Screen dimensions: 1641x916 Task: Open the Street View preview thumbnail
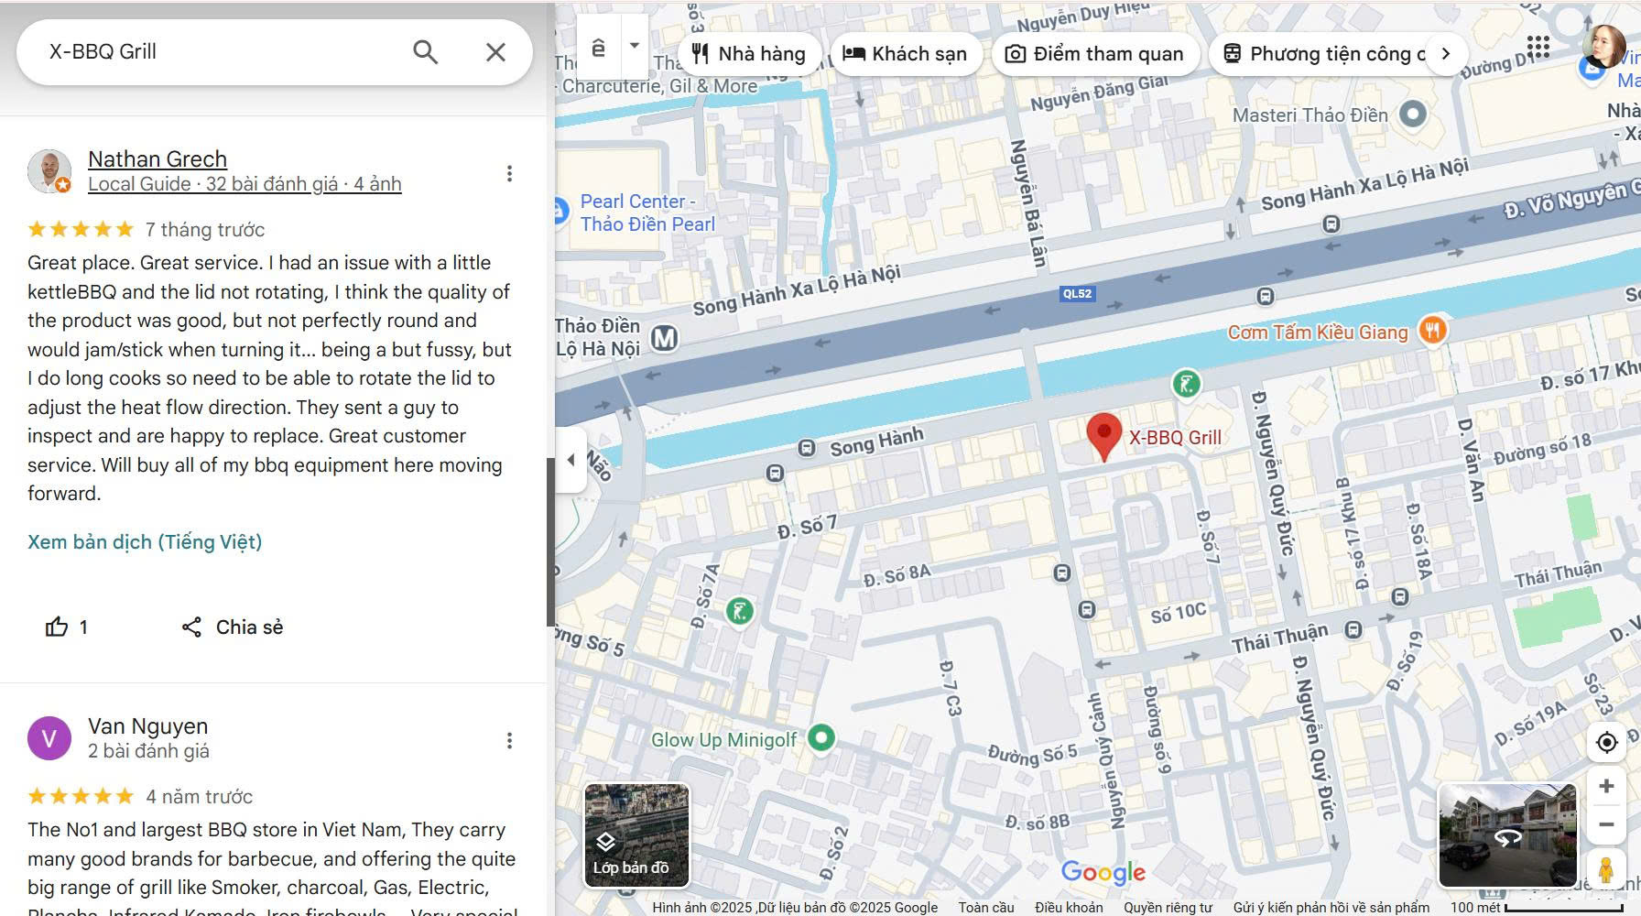(1508, 836)
